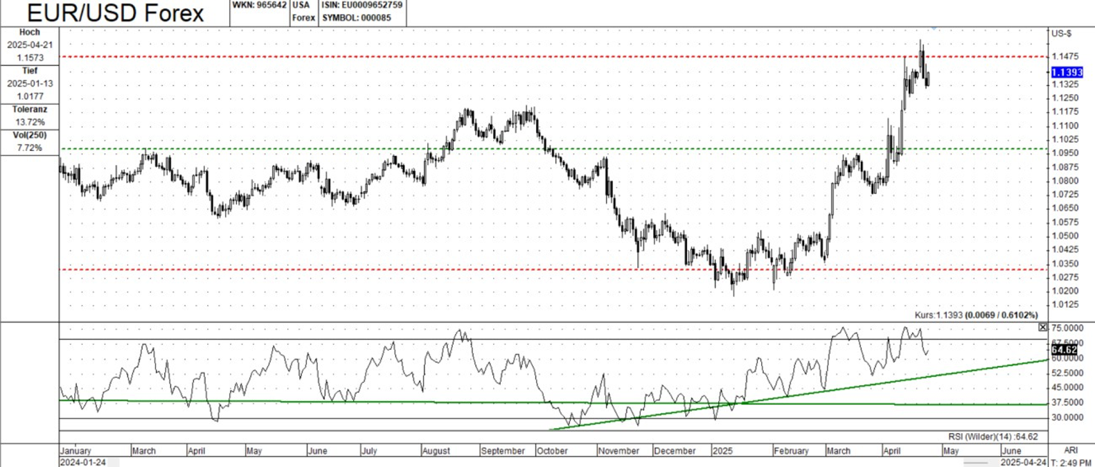Select the 2025 year marker on axis

click(723, 451)
